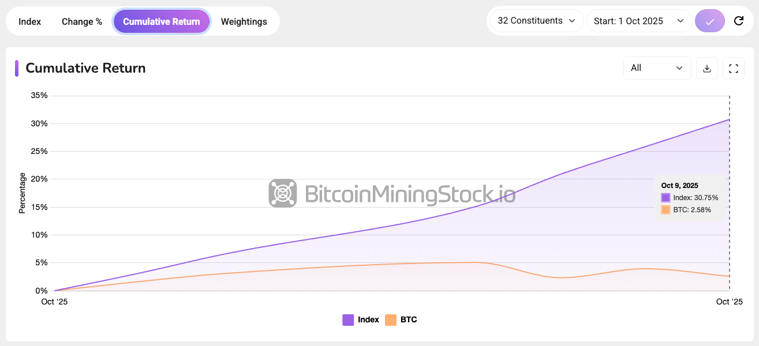
Task: Open the Start: 1 Oct 2025 dropdown
Action: pos(639,21)
